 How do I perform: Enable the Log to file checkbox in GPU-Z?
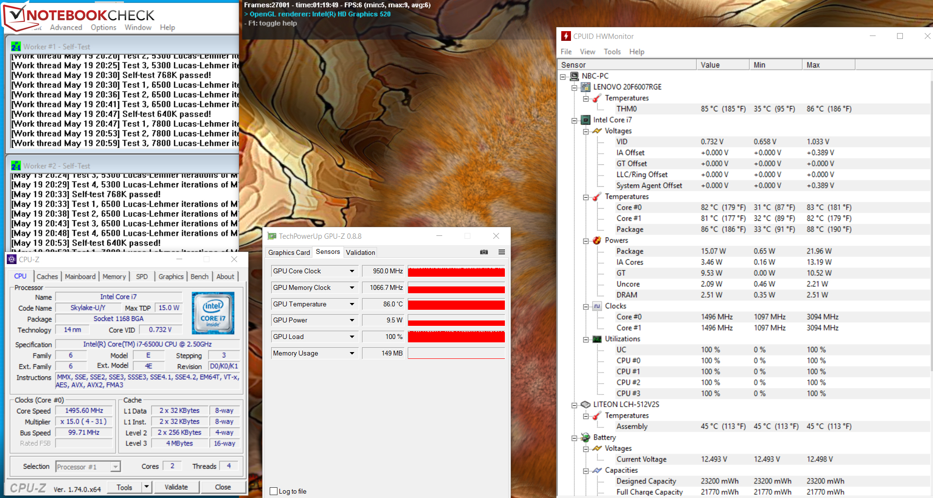click(274, 491)
